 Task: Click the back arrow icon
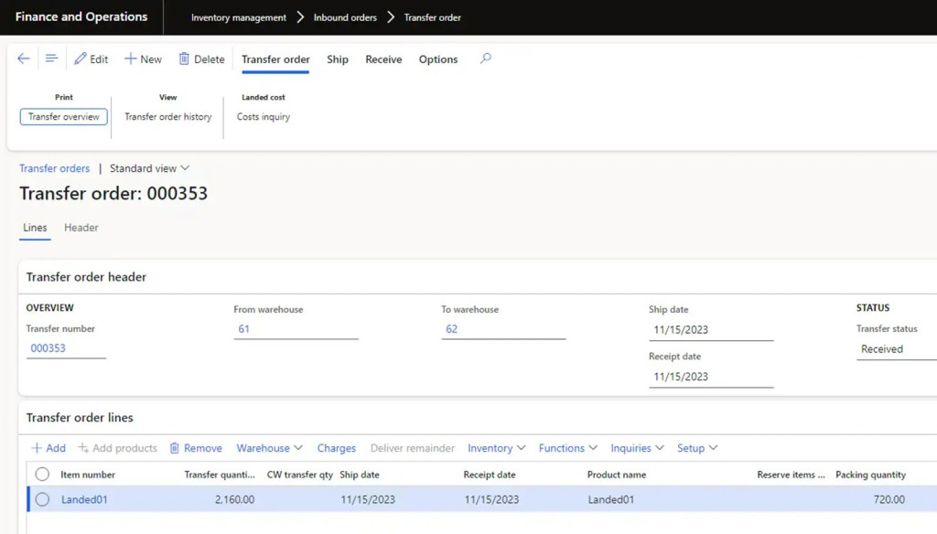point(24,59)
